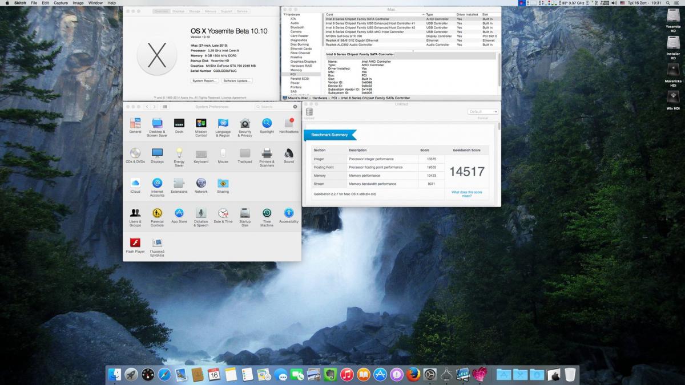
Task: Select 'NVIDIA GeForce GTX 760' card row
Action: pos(412,36)
